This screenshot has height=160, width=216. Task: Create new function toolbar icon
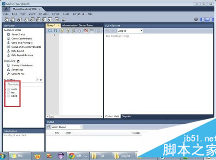click(x=50, y=20)
